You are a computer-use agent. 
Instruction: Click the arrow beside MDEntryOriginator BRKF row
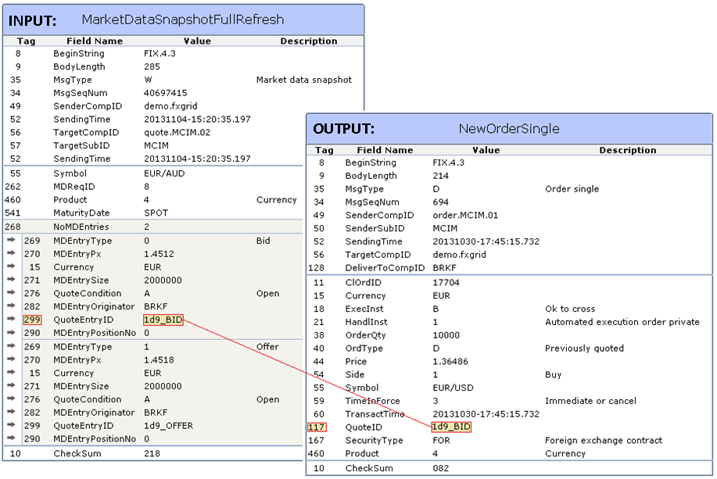click(x=9, y=307)
